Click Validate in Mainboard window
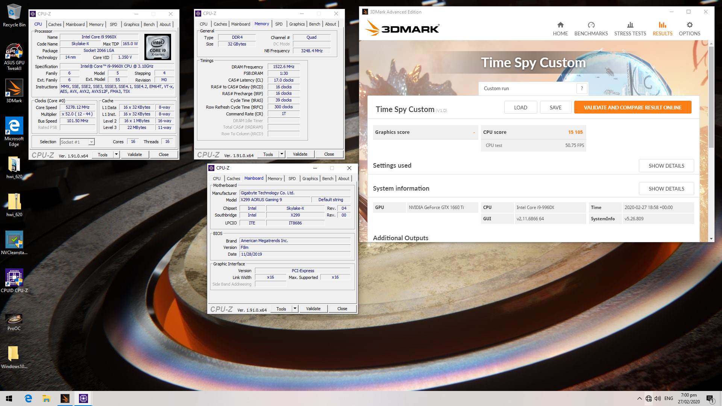Image resolution: width=722 pixels, height=406 pixels. tap(313, 309)
